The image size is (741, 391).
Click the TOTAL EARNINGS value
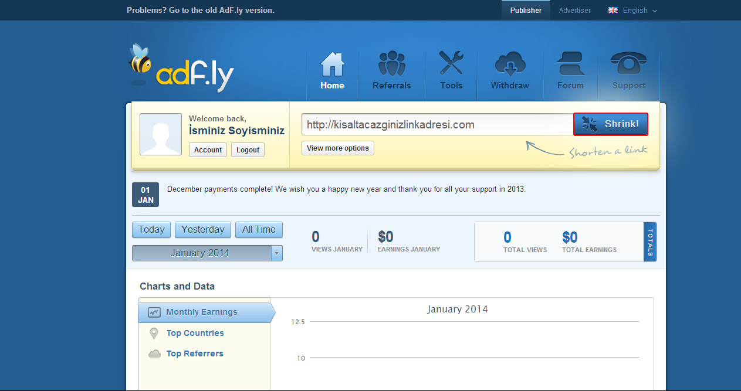570,237
